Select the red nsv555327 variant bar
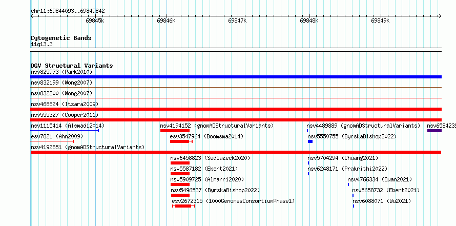 236,120
